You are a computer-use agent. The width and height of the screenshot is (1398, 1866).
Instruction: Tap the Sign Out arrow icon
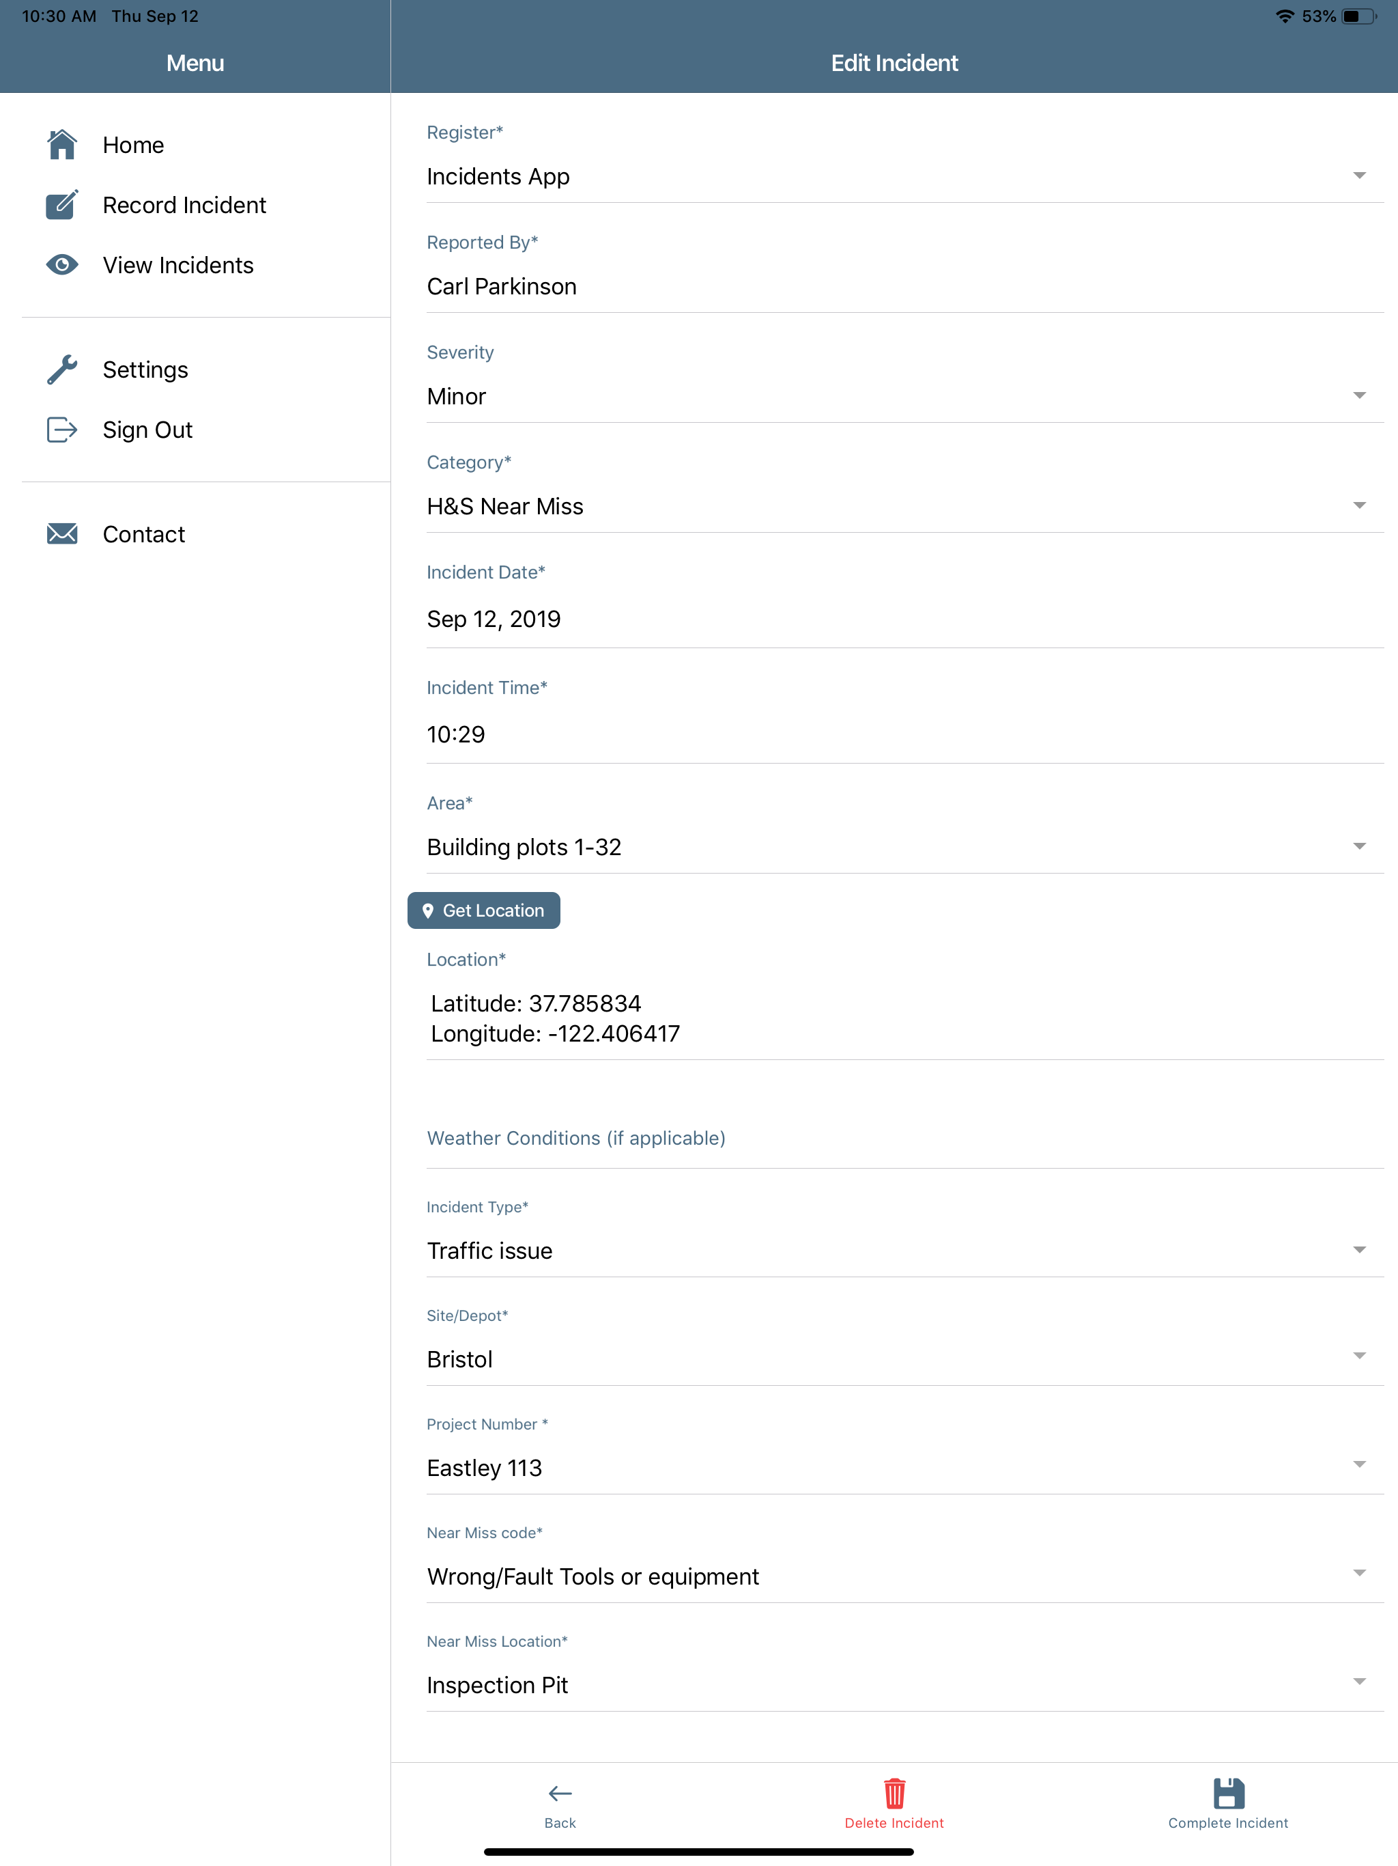pos(61,430)
